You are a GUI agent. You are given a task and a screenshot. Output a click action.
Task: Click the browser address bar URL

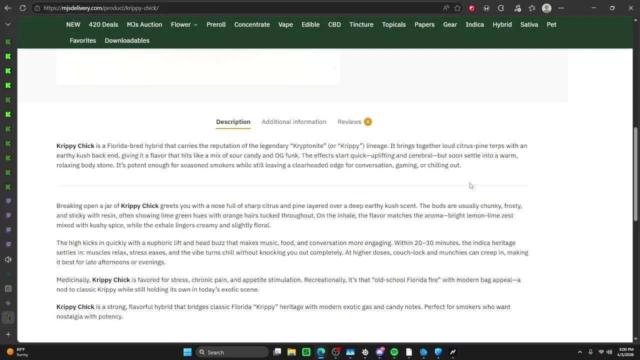[x=101, y=8]
